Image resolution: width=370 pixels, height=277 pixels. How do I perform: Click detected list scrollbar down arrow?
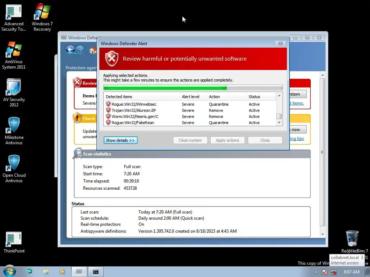pyautogui.click(x=279, y=123)
